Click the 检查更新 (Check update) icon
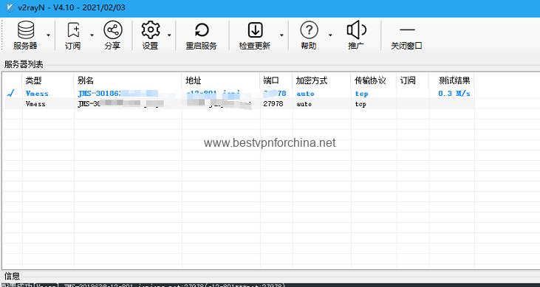The image size is (540, 287). (x=255, y=30)
